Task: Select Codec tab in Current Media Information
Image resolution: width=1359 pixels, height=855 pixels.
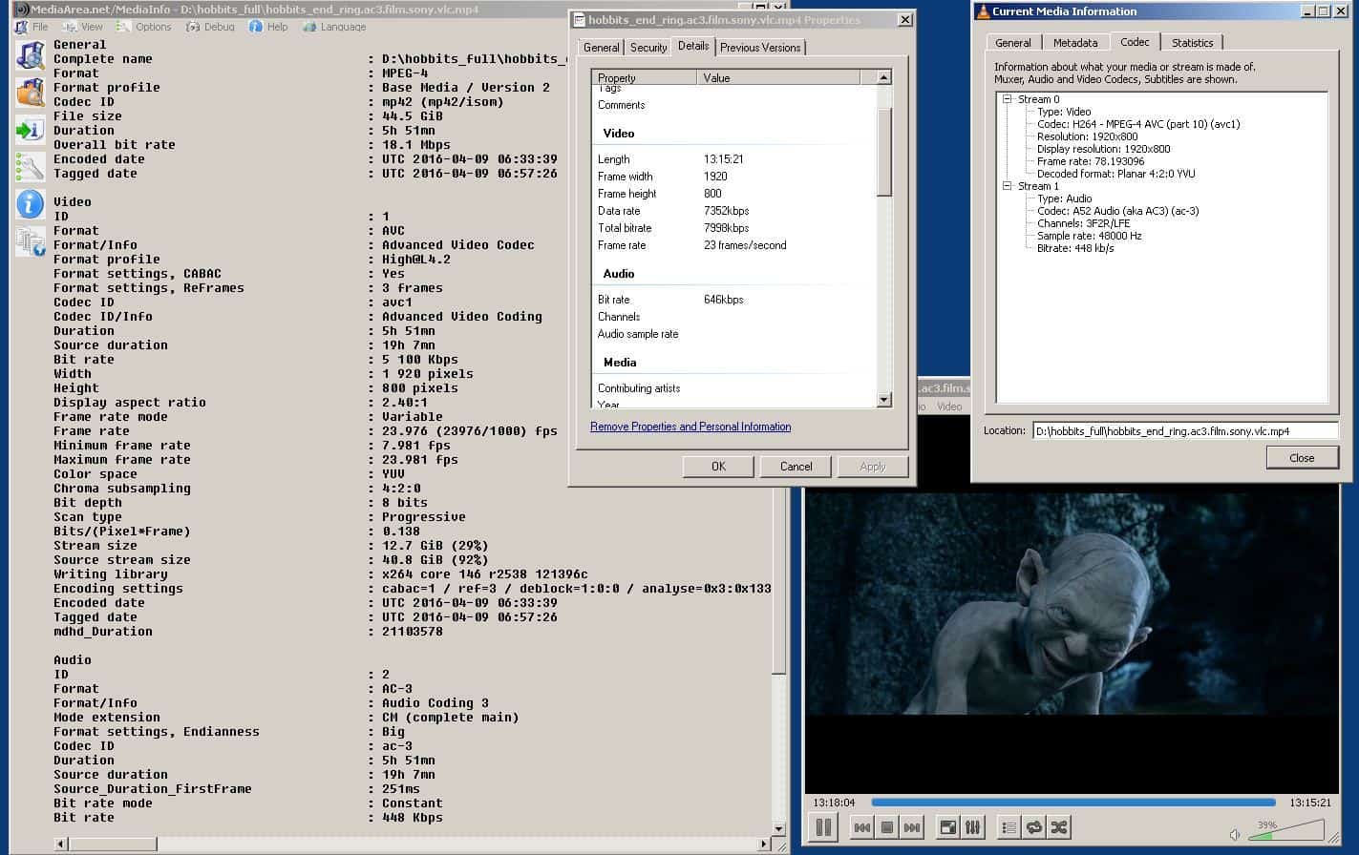Action: pos(1135,41)
